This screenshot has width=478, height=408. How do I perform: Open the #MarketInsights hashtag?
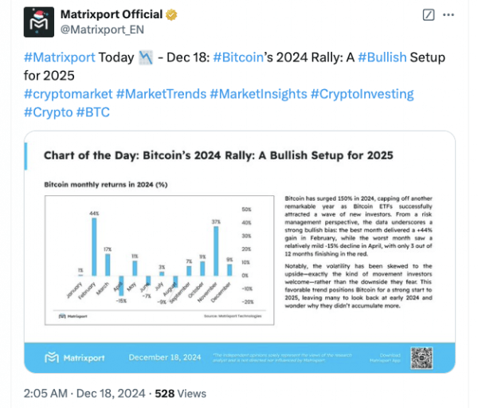pos(258,94)
